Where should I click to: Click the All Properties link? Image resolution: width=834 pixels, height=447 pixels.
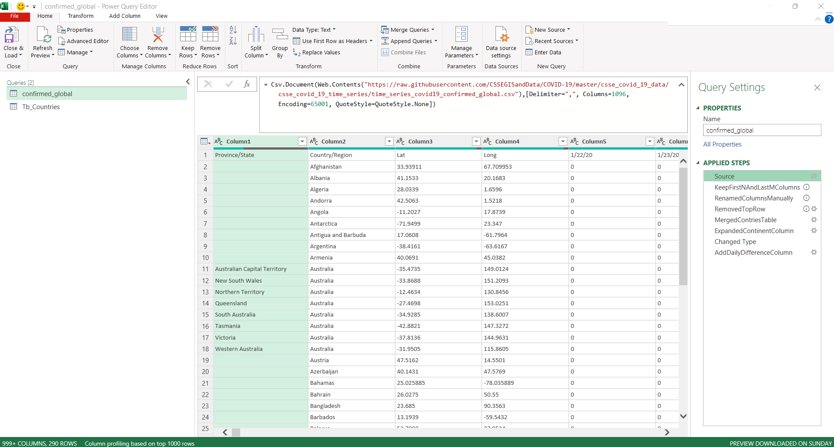coord(722,144)
